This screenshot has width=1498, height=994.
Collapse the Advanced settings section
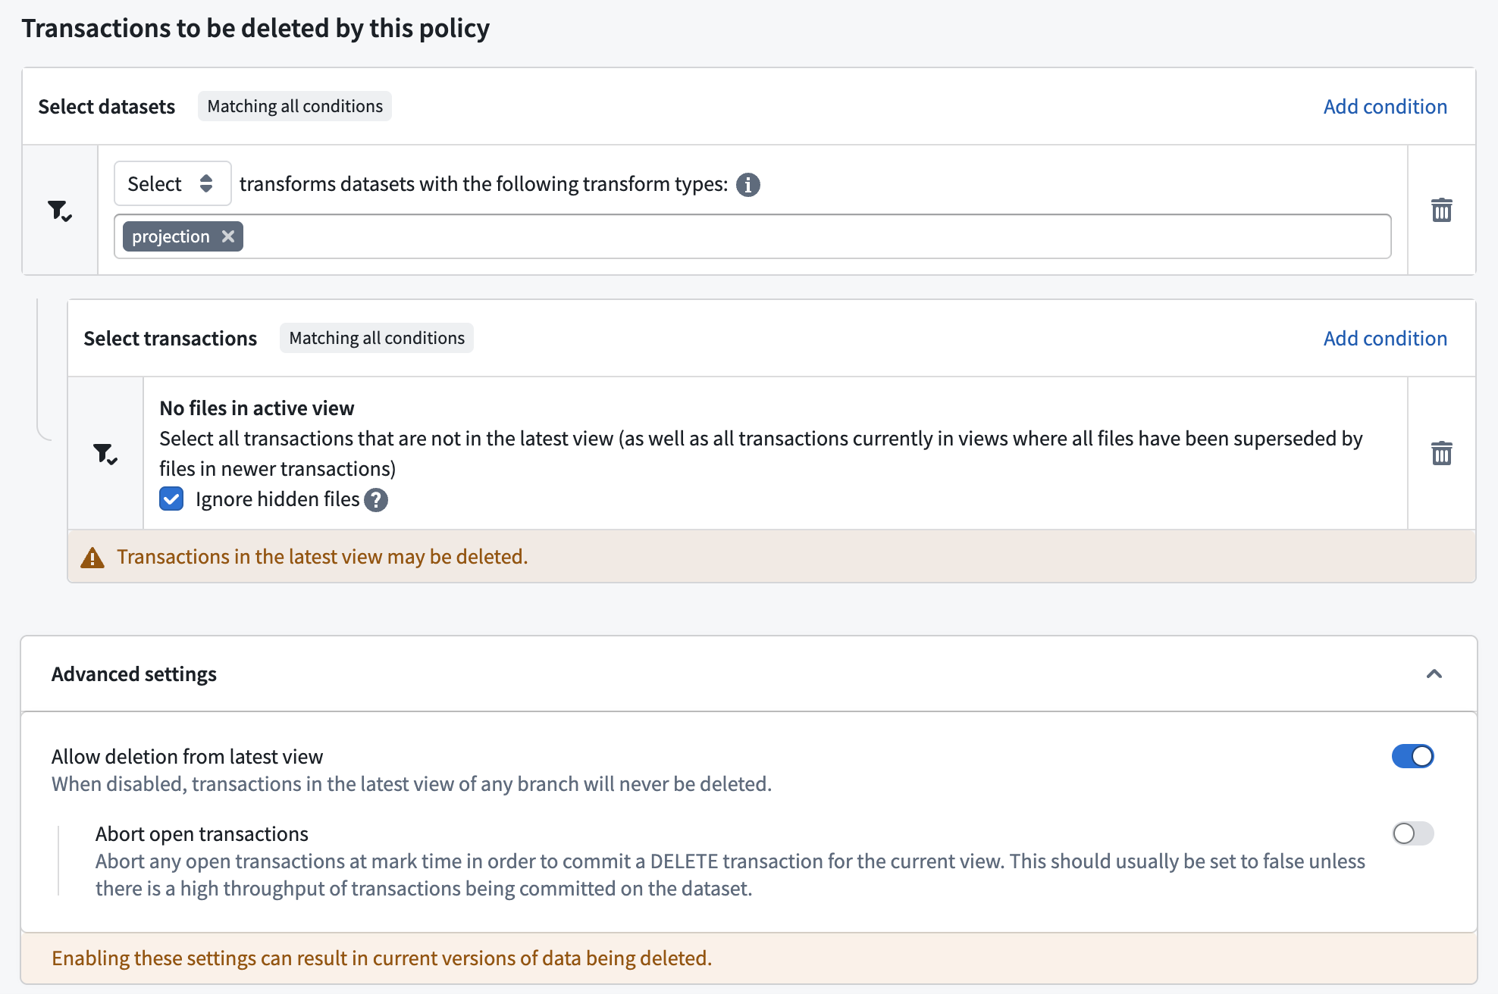coord(1434,674)
